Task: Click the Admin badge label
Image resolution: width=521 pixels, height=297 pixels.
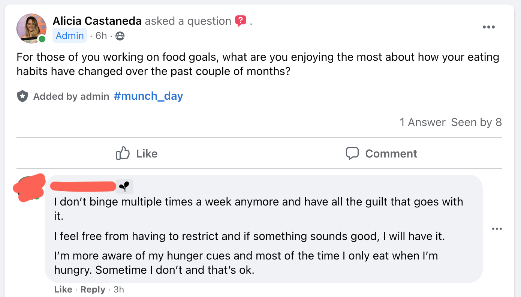Action: pos(70,36)
